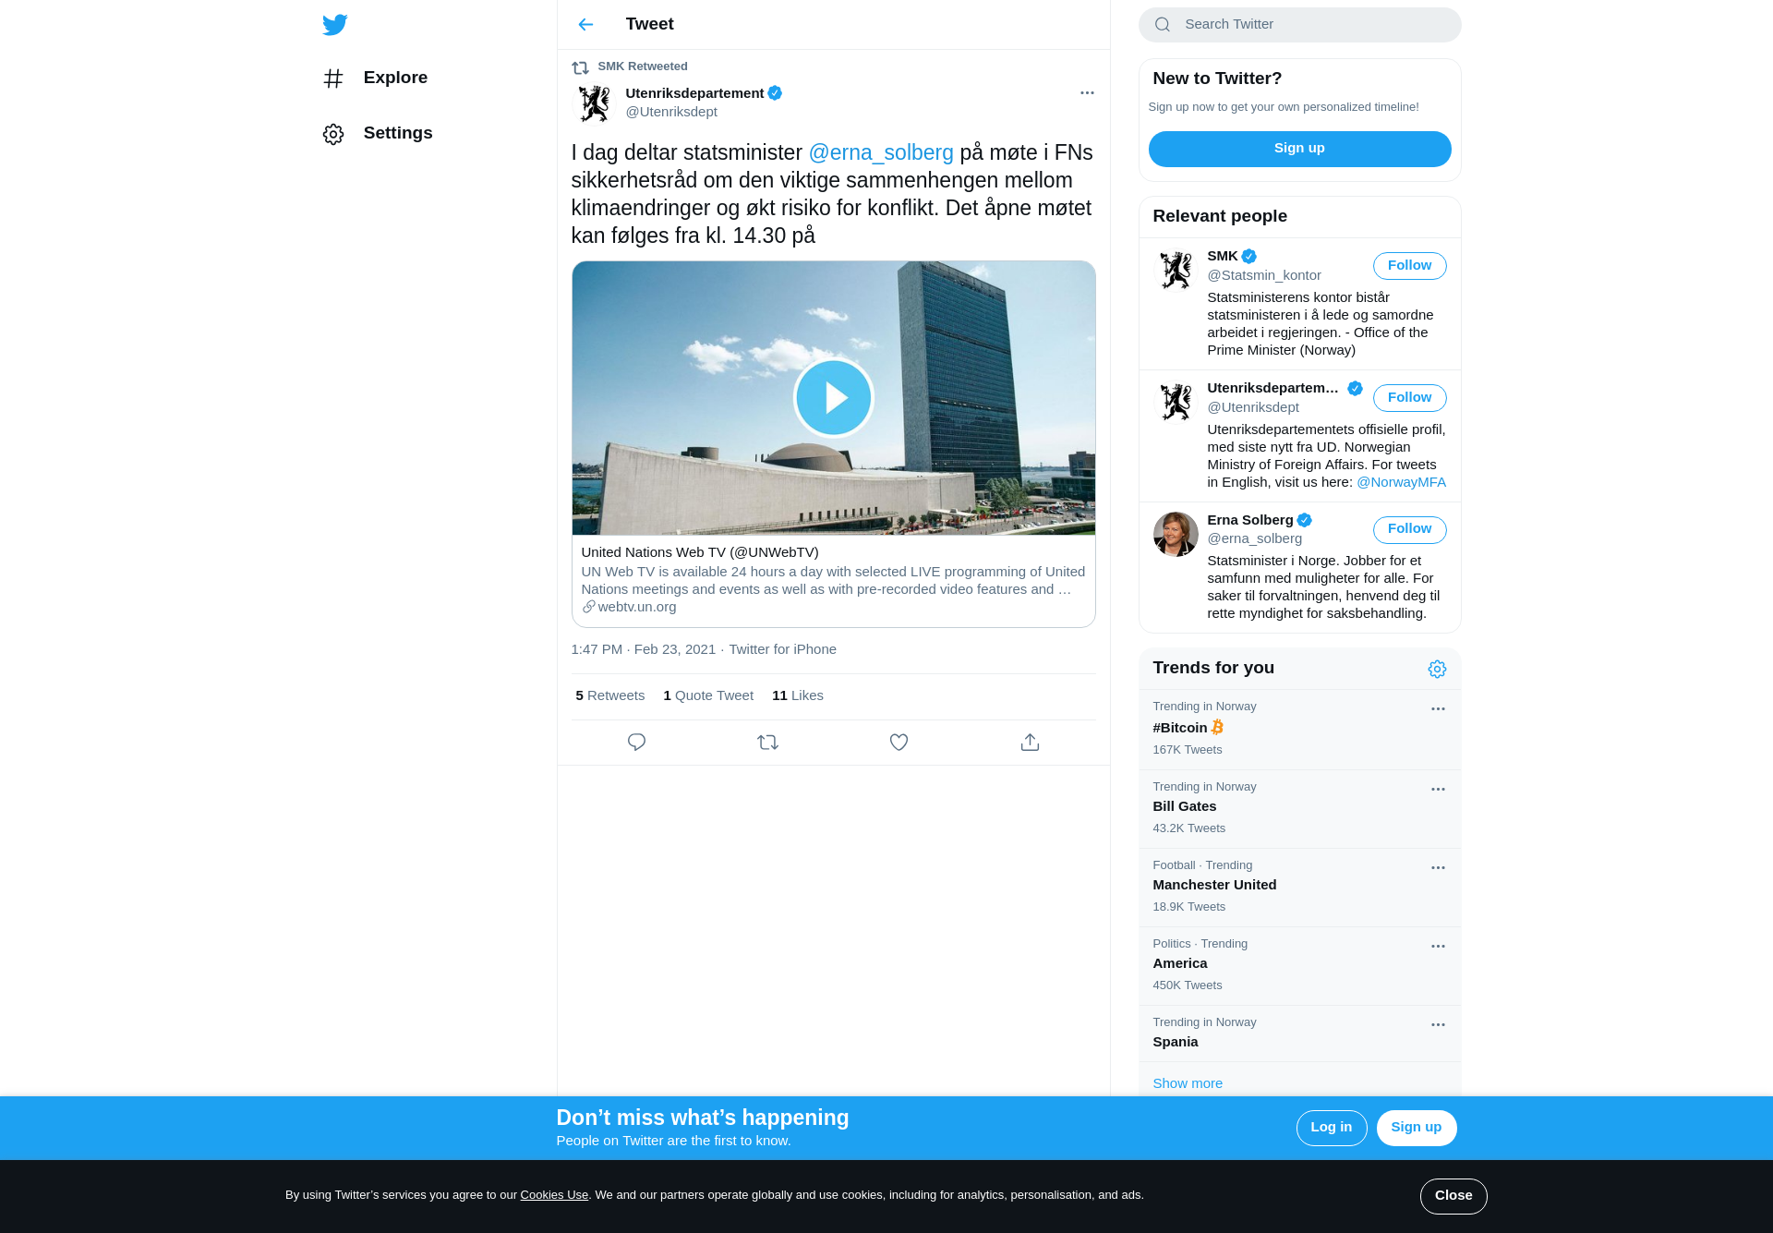Click the SMK Retweeted retweet icon
Viewport: 1773px width, 1233px height.
point(580,67)
